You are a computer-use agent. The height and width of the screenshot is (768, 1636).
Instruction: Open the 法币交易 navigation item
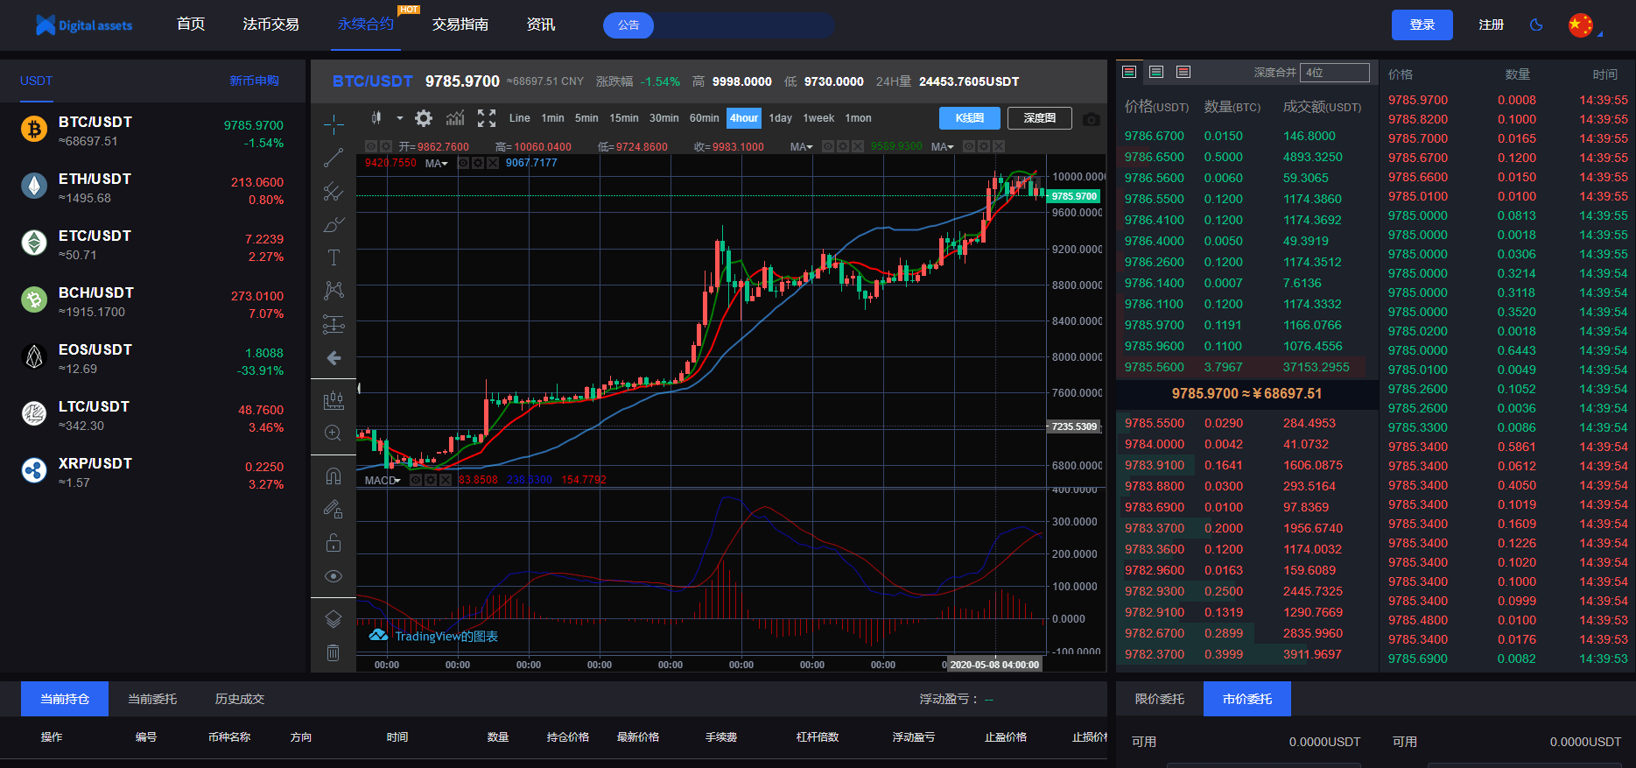[x=271, y=25]
